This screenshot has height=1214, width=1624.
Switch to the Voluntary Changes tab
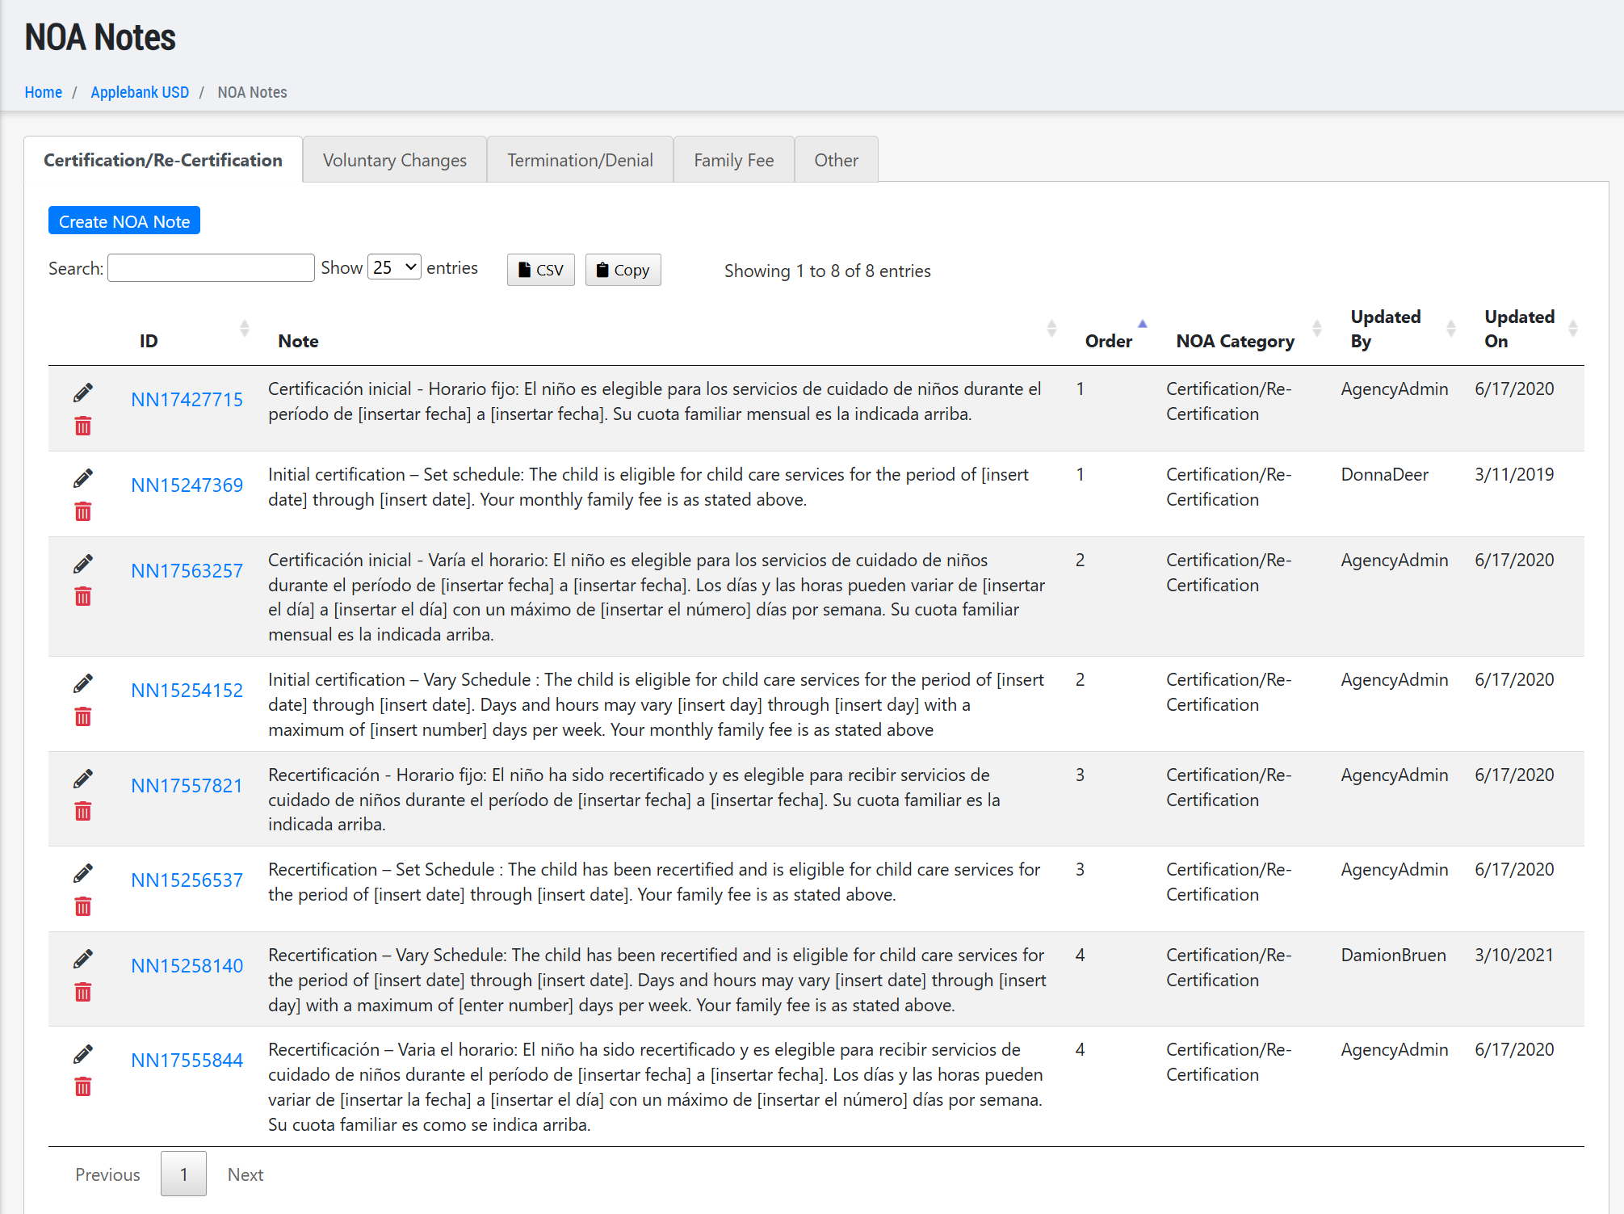click(394, 160)
